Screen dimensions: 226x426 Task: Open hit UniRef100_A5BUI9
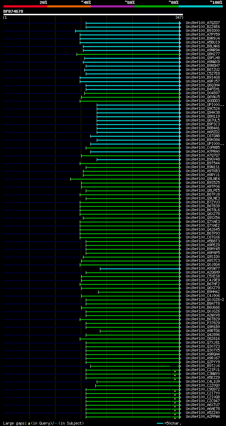pos(203,42)
